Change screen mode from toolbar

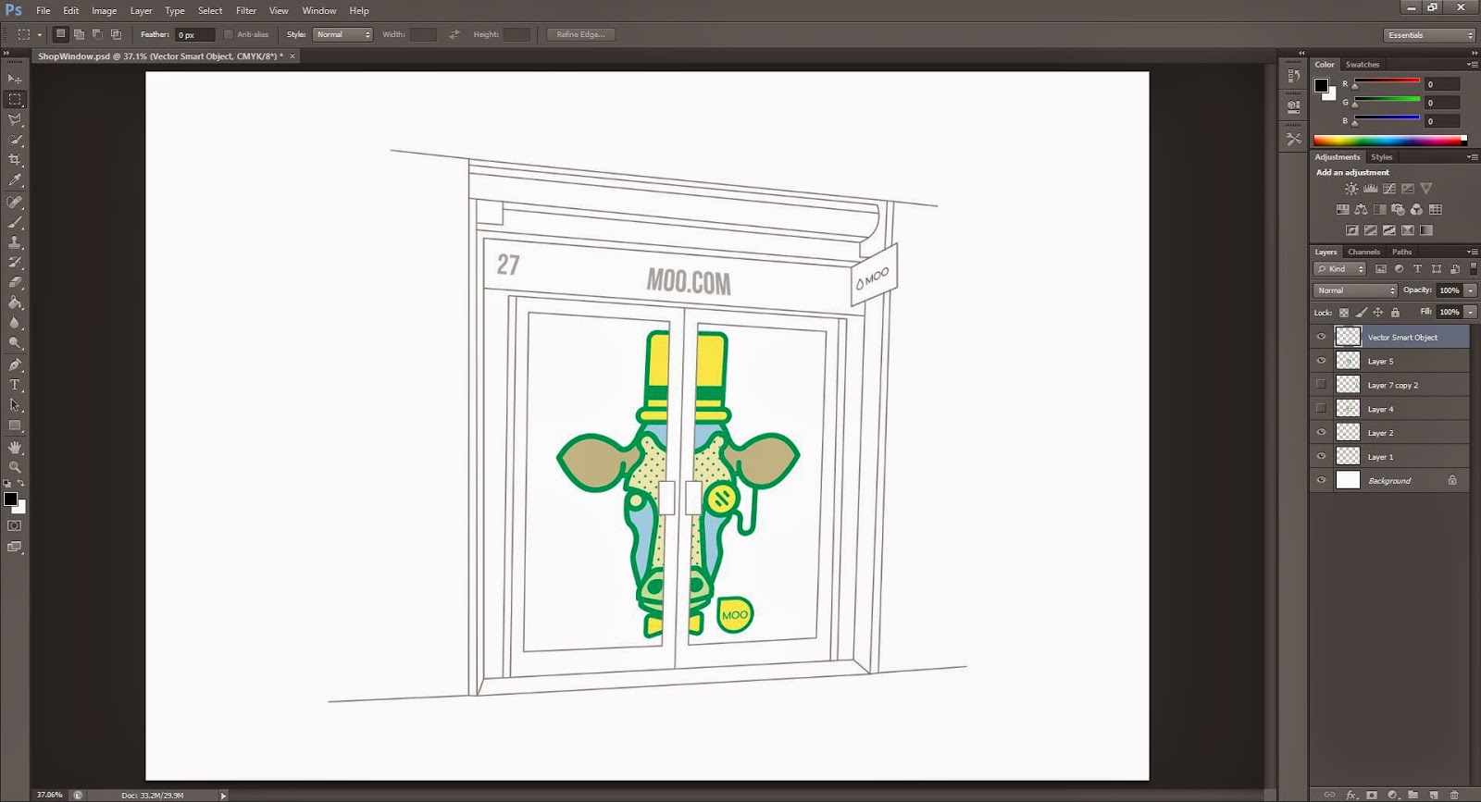point(14,547)
